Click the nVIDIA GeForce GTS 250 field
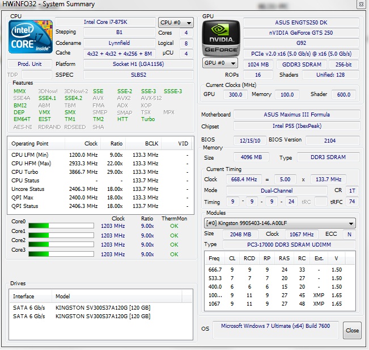The width and height of the screenshot is (369, 350). click(x=301, y=33)
